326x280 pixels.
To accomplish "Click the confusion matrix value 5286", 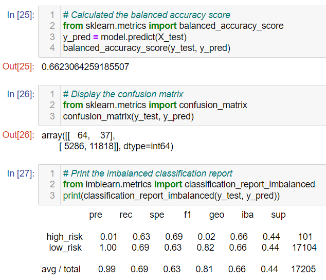I will click(74, 146).
